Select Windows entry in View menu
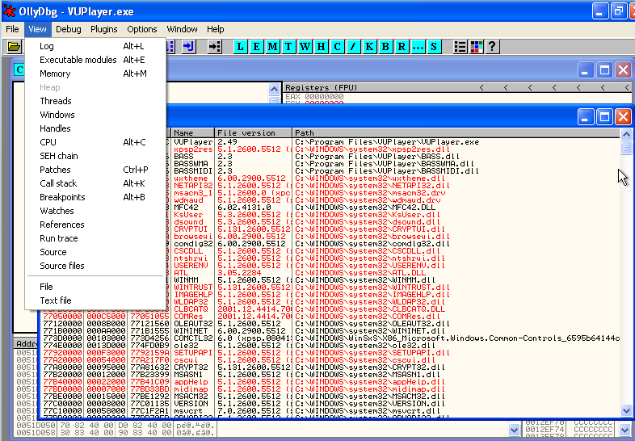 point(95,115)
